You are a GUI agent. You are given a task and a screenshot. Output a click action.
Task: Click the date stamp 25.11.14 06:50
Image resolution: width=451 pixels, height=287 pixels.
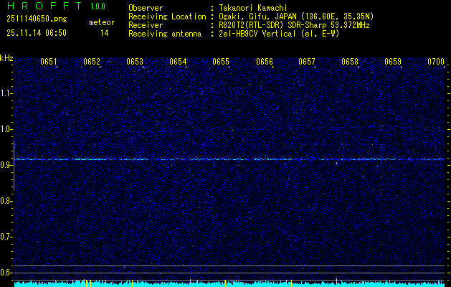(x=36, y=32)
